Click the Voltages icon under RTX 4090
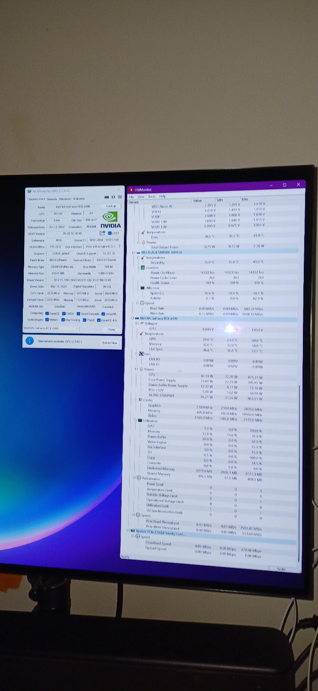The width and height of the screenshot is (318, 691). [142, 323]
